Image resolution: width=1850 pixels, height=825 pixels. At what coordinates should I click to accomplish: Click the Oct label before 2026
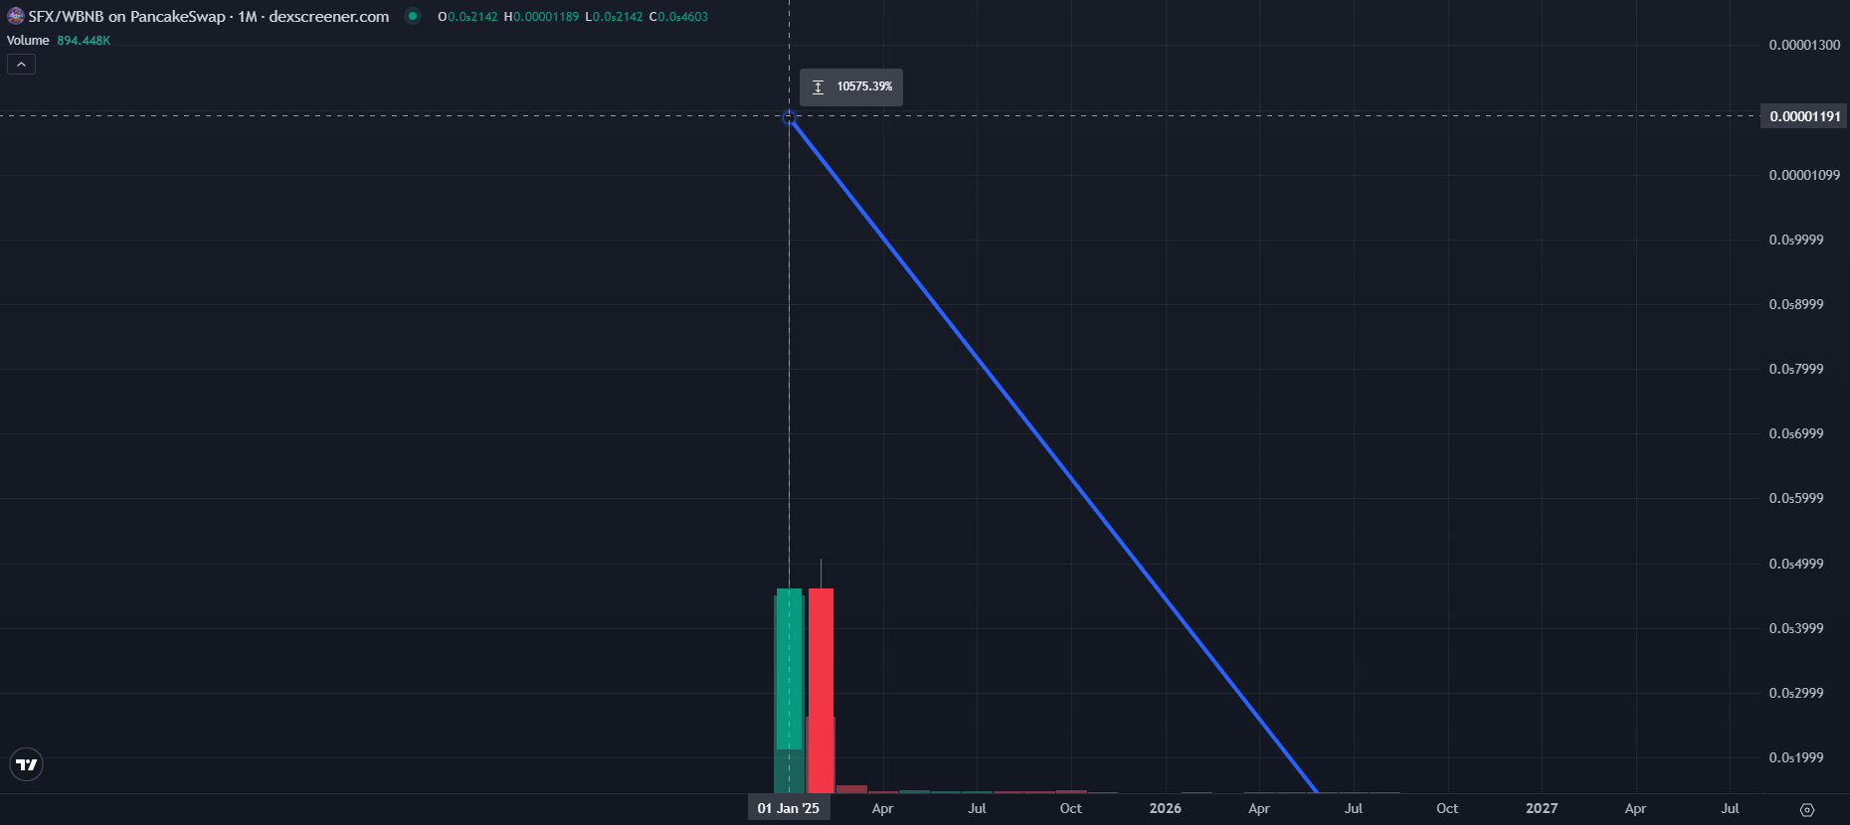[x=1070, y=808]
